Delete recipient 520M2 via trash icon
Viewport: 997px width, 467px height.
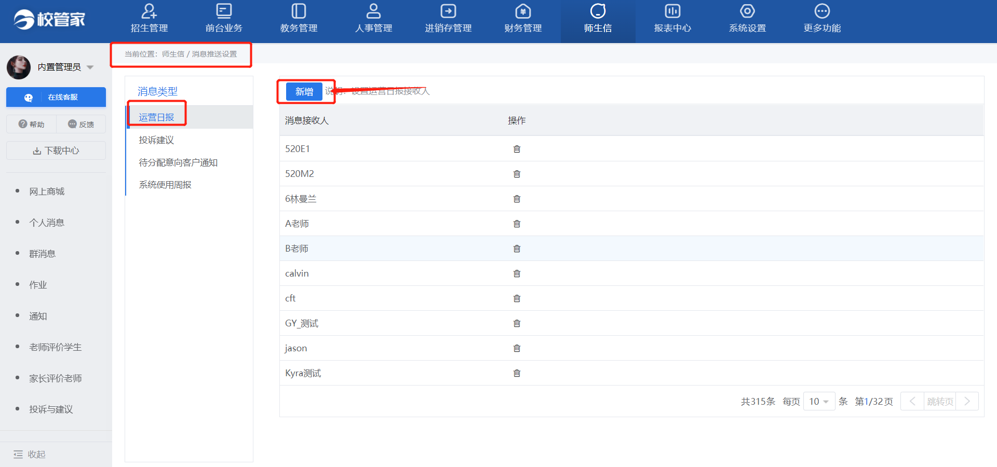coord(517,174)
